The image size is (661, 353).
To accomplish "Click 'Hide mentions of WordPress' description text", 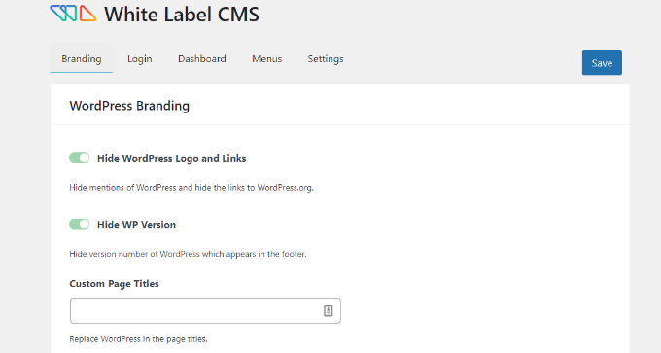I will click(191, 188).
